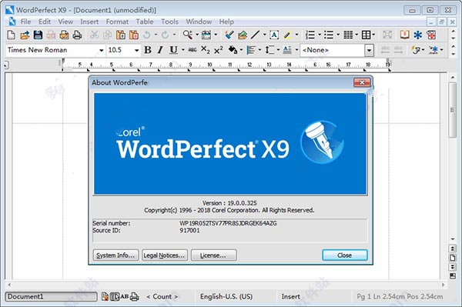Click the numbered list icon
Viewport: 462px width, 307px height.
(x=310, y=35)
